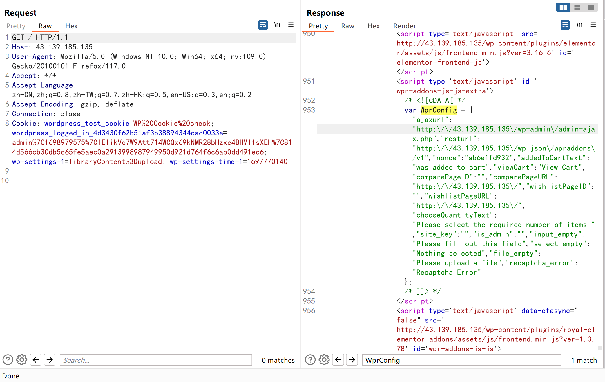The image size is (605, 382).
Task: Click the "chooseQuantityText" key in response
Action: (x=453, y=215)
